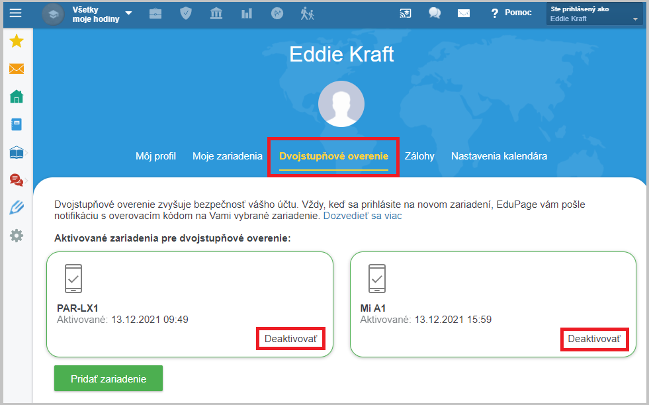Viewport: 649px width, 405px height.
Task: Expand the Eddie Kraft account dropdown
Action: coord(594,14)
